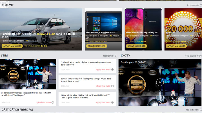Click AFIȘAȚI MAI MULTE on Asus laptop card
202x113 pixels.
point(96,46)
